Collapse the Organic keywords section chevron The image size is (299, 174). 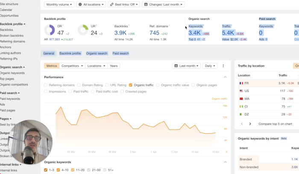tap(225, 162)
